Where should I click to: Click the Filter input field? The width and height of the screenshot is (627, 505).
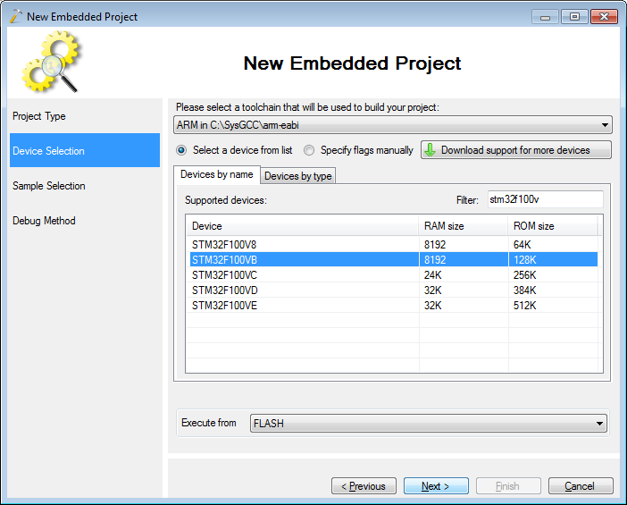546,199
